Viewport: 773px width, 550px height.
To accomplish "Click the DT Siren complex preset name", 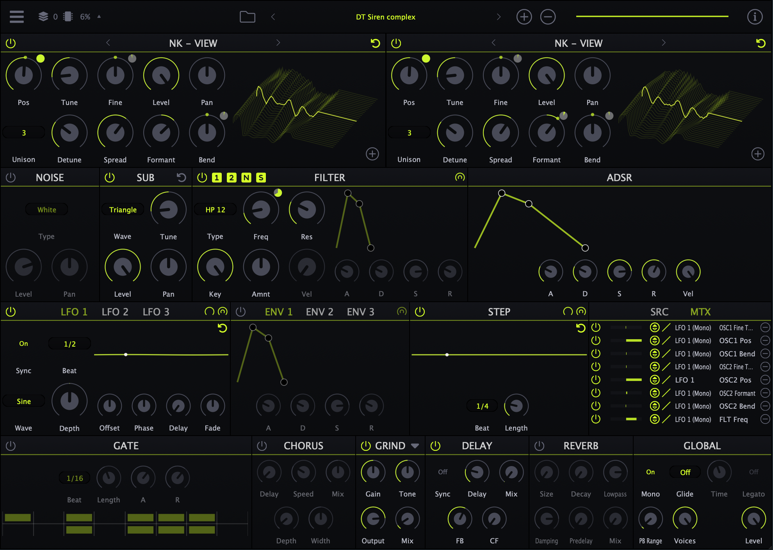I will click(385, 17).
